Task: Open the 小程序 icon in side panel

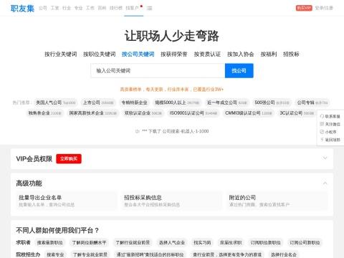Action: [x=322, y=132]
